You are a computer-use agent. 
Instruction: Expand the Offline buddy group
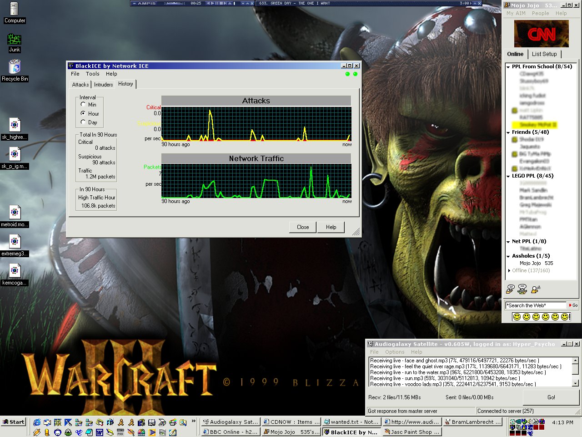click(508, 270)
